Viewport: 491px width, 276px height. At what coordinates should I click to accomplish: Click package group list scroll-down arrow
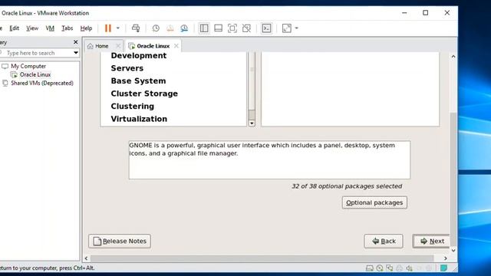(252, 123)
